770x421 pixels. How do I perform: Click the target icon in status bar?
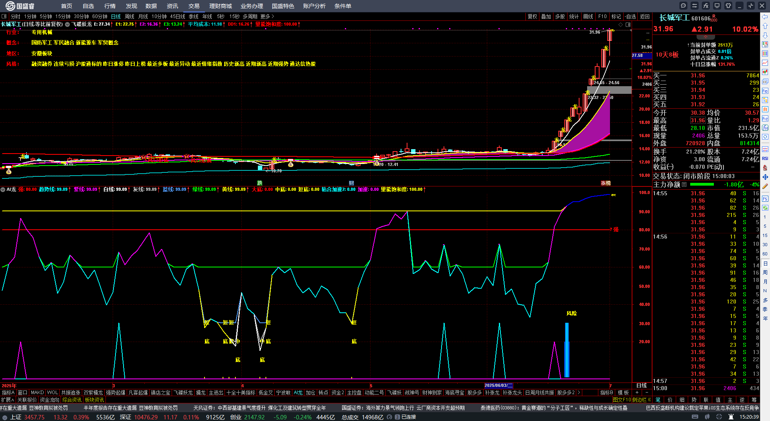tap(719, 417)
